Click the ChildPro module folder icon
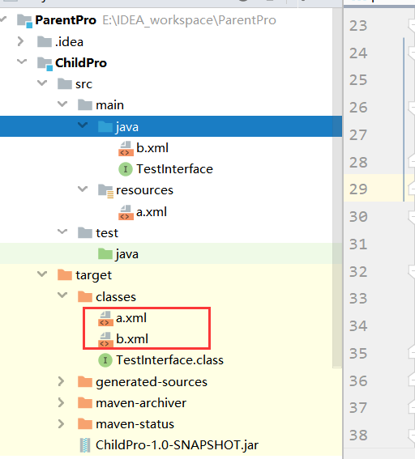 tap(45, 63)
